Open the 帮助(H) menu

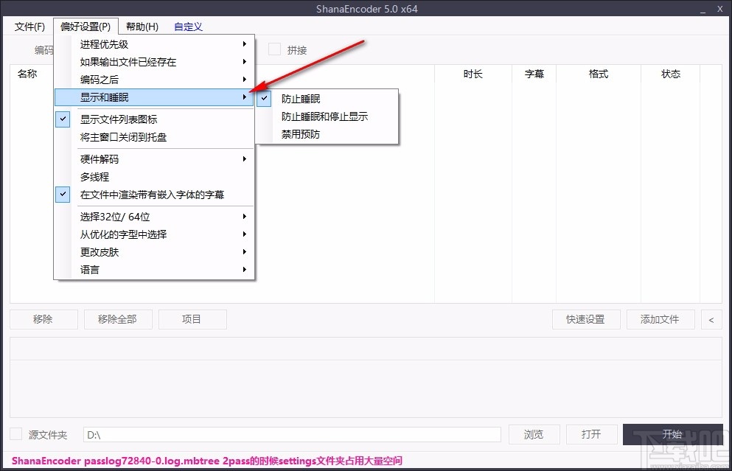(x=142, y=26)
